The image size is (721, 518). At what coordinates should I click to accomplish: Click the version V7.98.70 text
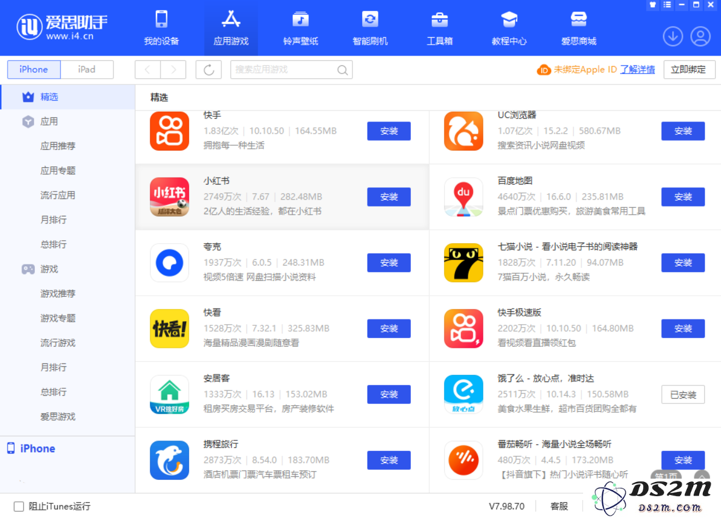(x=507, y=506)
